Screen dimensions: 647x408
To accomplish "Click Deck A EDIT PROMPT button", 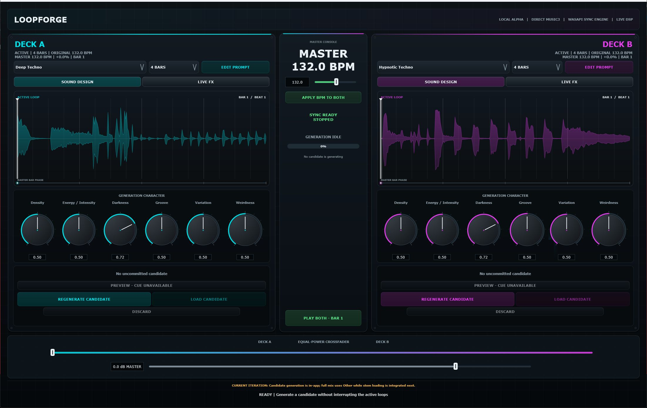I will tap(235, 67).
